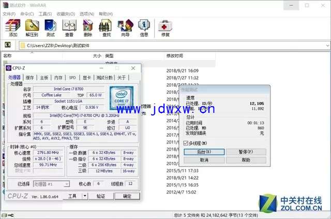Open the processor selection (处理器 #1) combo box
The height and width of the screenshot is (219, 331).
pyautogui.click(x=51, y=184)
